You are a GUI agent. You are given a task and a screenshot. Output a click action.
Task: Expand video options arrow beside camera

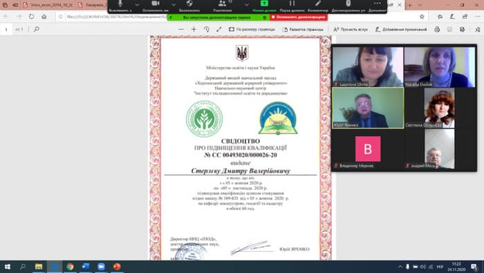coord(174,4)
